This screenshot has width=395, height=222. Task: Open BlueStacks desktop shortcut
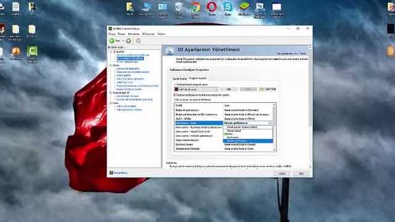pos(244,7)
